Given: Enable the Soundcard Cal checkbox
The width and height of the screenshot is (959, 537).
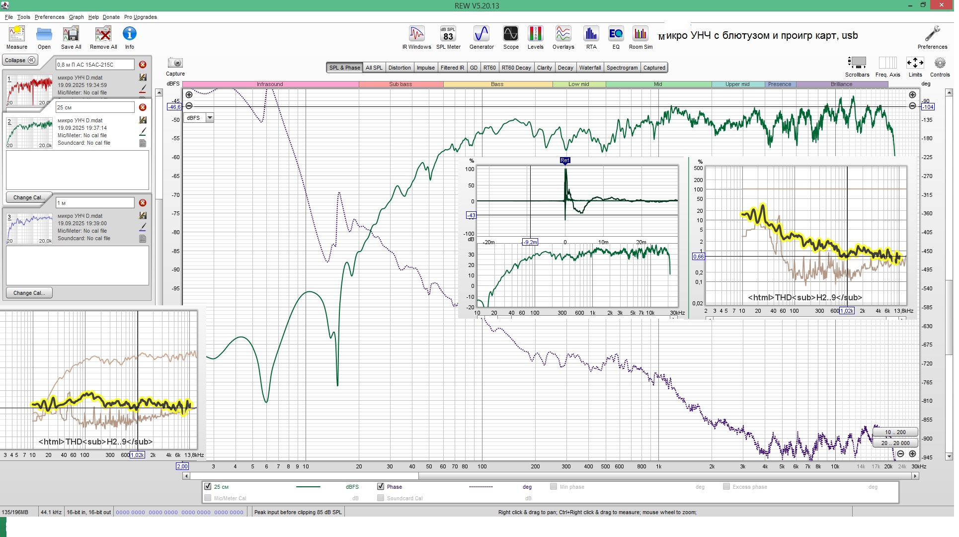Looking at the screenshot, I should (x=381, y=498).
